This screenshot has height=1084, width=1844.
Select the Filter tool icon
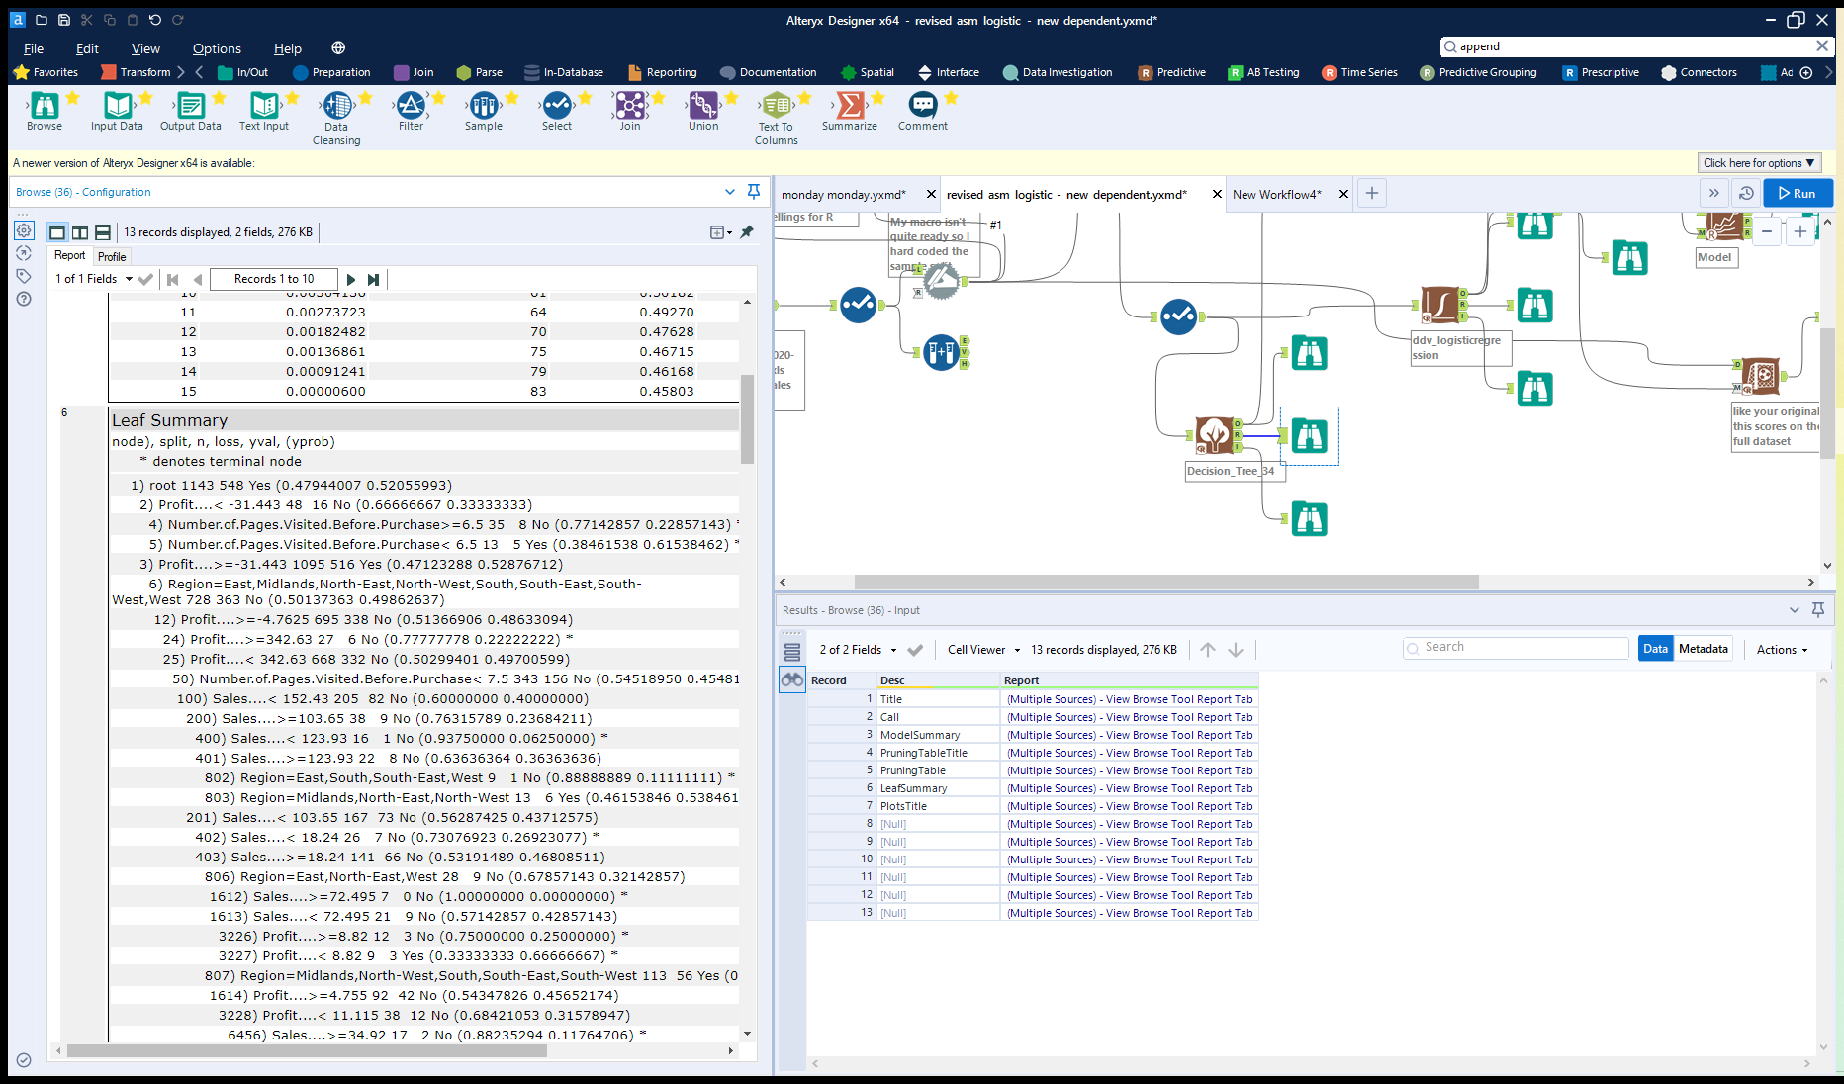[x=411, y=106]
